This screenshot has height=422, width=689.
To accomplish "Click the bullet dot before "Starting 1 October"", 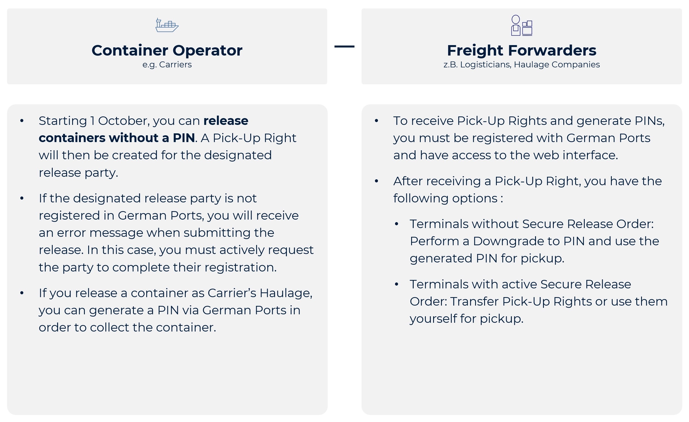I will click(22, 121).
